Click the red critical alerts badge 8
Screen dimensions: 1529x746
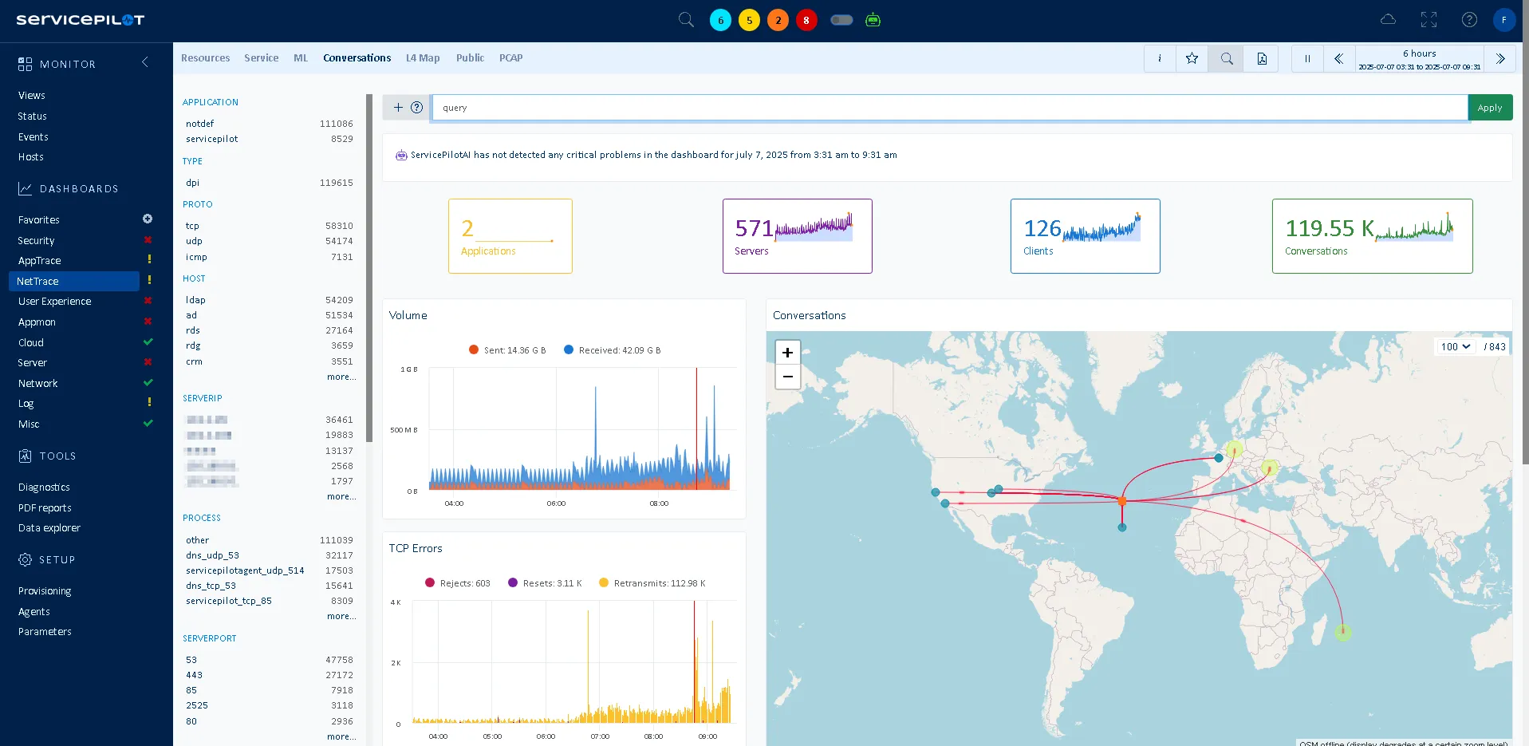pos(806,20)
